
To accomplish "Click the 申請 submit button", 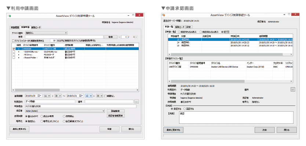I will pyautogui.click(x=109, y=129).
